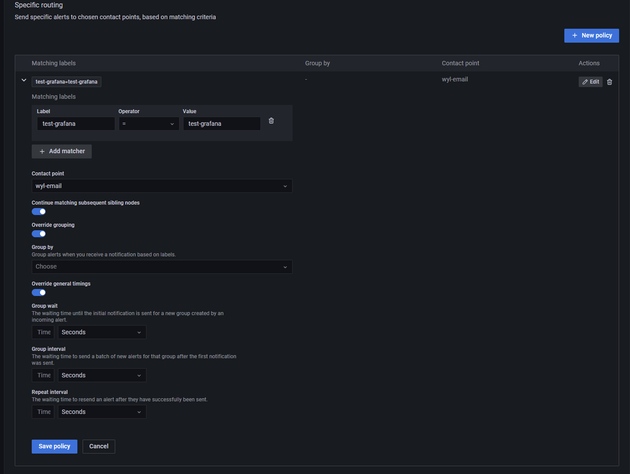Disable Override grouping switch

39,234
